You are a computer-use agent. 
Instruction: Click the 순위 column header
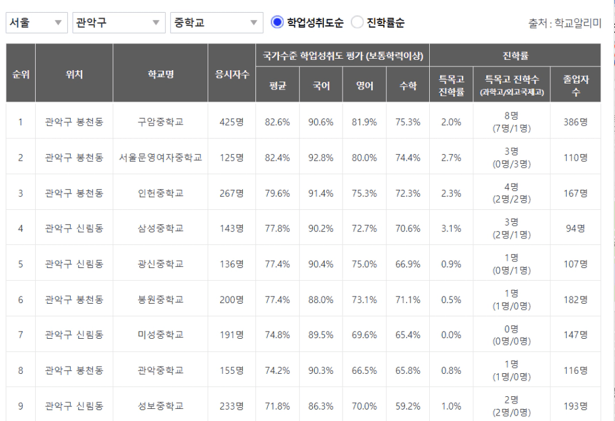click(21, 73)
